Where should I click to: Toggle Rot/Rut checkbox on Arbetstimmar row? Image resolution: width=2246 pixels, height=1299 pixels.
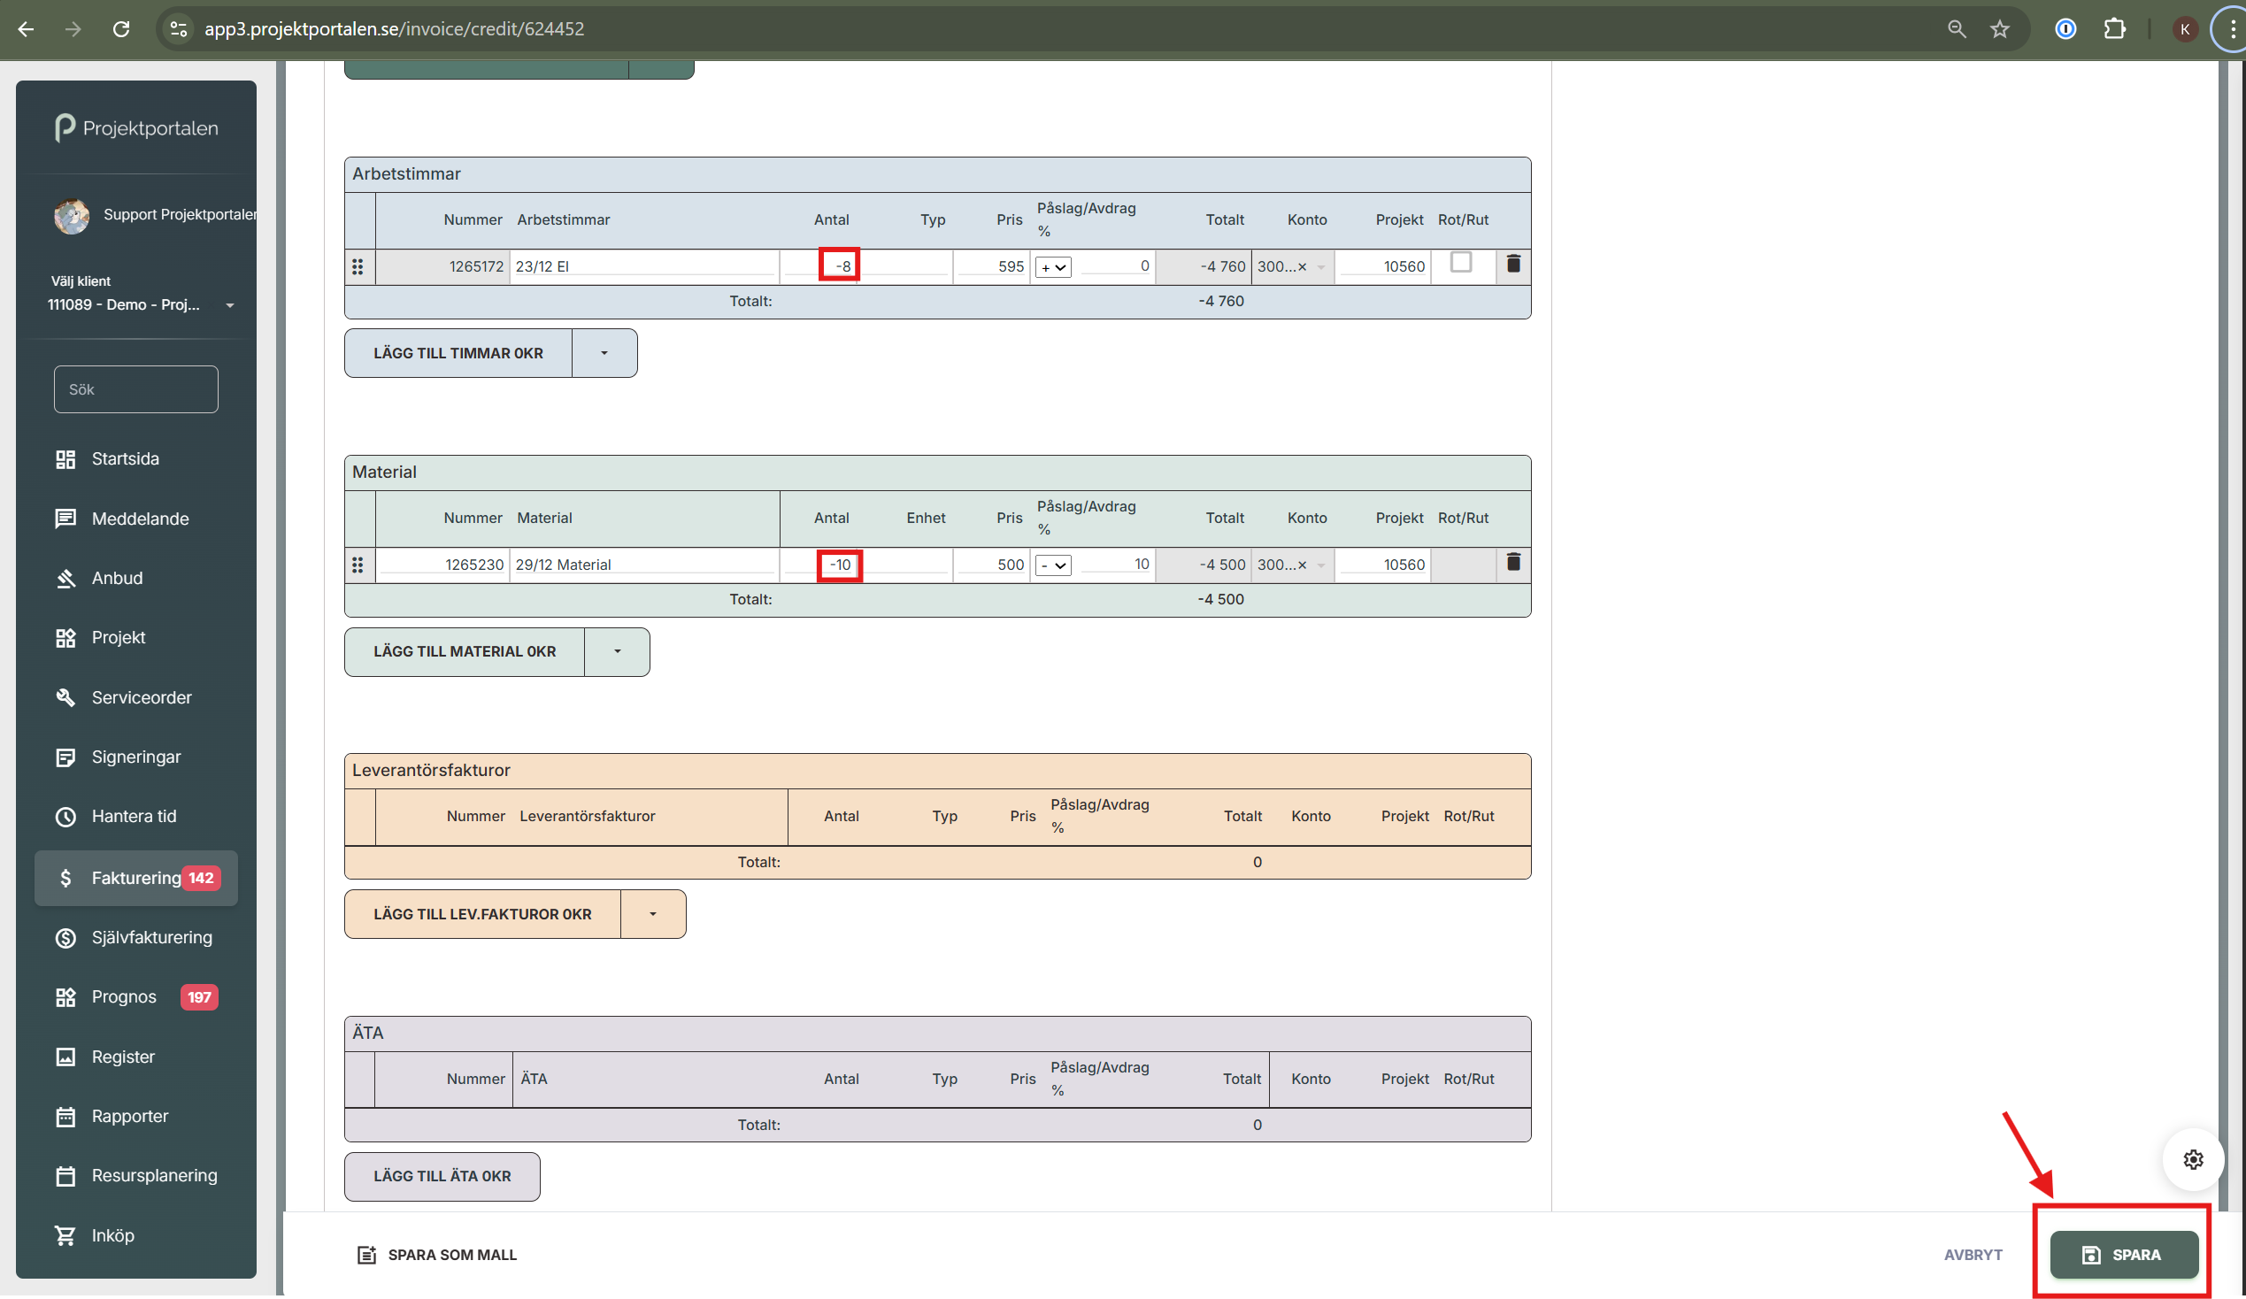(1460, 263)
